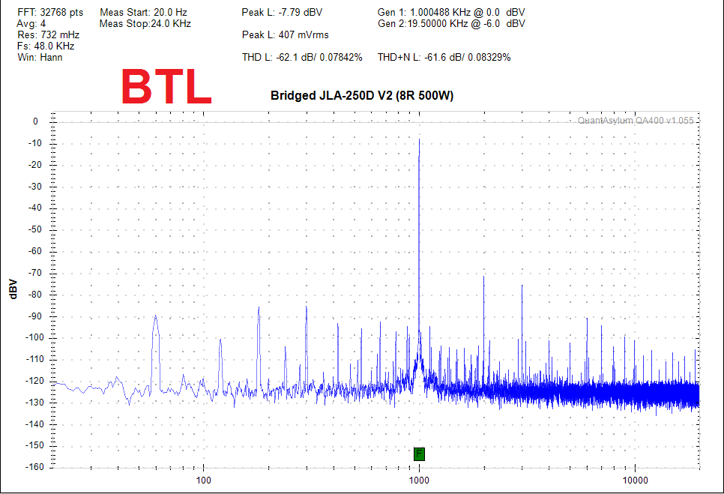Click the 0 label on the Y axis
The width and height of the screenshot is (724, 494).
pos(35,121)
